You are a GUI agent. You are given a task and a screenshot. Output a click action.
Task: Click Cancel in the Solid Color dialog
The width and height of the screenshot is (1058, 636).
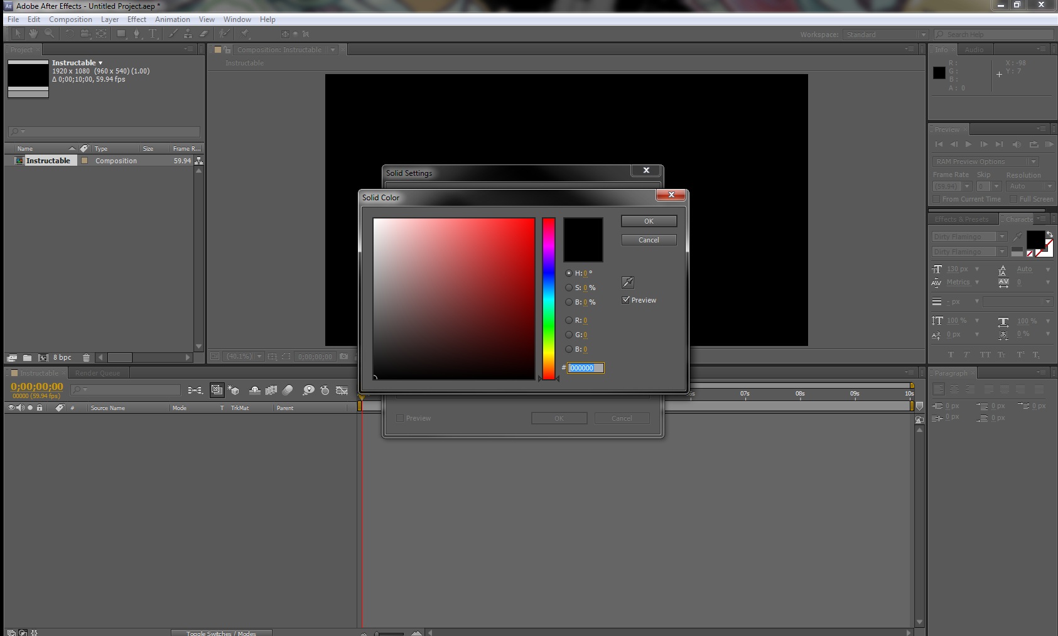[649, 240]
